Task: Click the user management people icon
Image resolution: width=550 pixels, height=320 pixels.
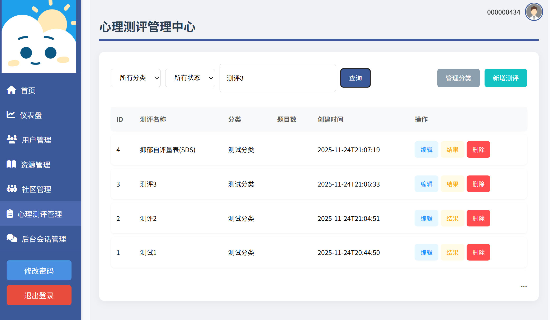Action: click(x=12, y=139)
